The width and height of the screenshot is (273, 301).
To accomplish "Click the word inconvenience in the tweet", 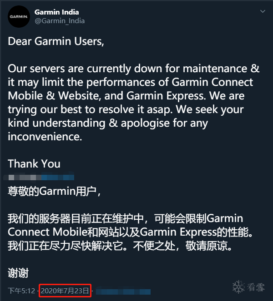I will point(45,137).
